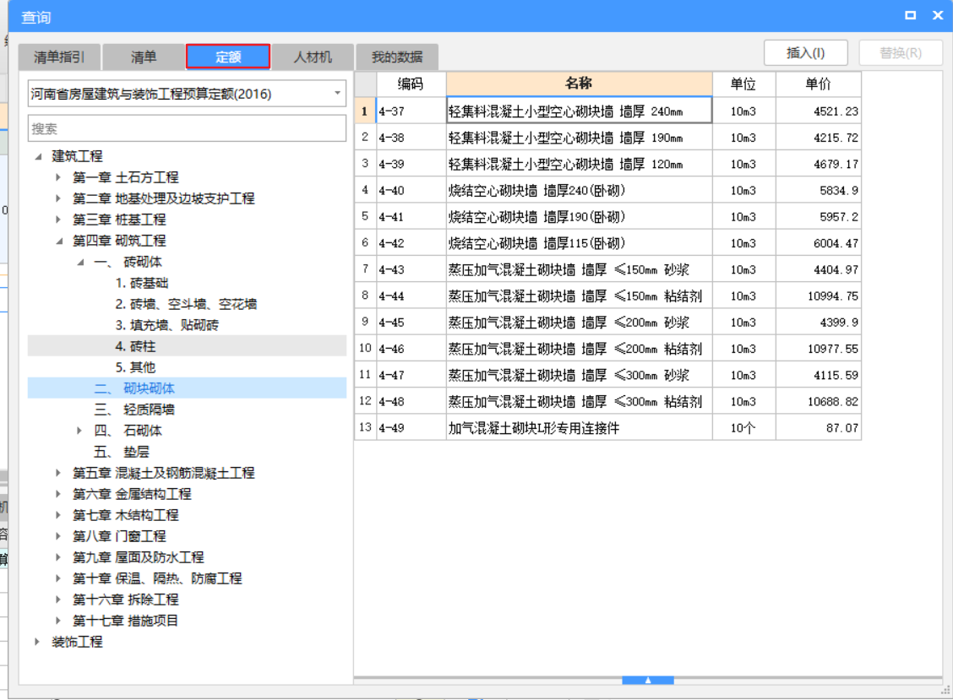Viewport: 953px width, 700px height.
Task: Select 第八章 门窗工程
Action: 119,536
